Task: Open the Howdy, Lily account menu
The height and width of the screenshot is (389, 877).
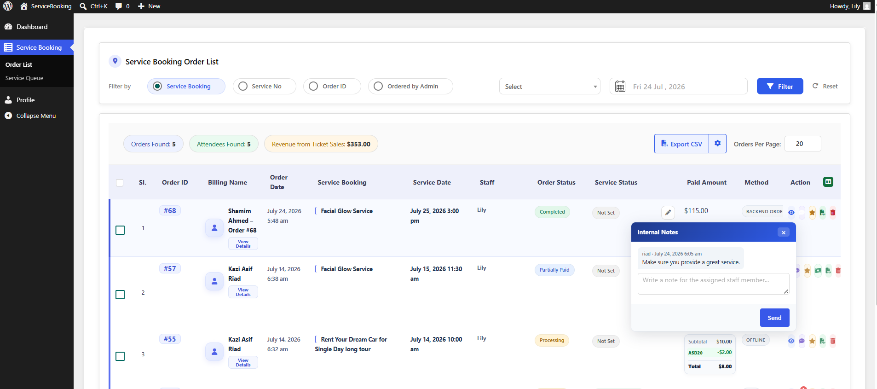Action: 850,6
